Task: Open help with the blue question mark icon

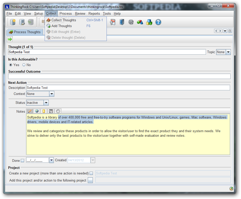Action: click(158, 22)
